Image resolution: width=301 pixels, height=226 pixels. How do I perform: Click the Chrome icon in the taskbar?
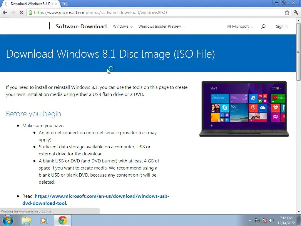click(63, 220)
